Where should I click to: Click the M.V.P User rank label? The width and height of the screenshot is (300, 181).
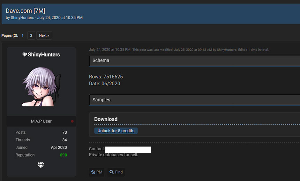point(41,121)
